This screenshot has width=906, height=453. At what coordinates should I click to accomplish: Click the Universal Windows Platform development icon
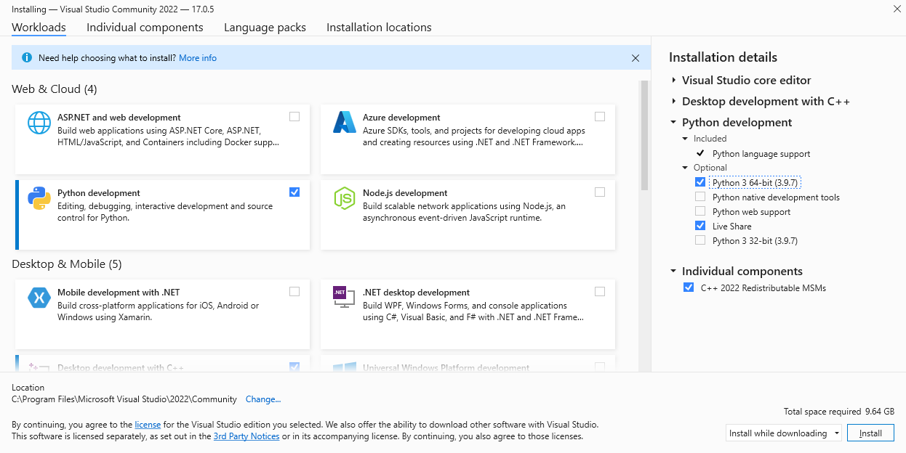343,367
